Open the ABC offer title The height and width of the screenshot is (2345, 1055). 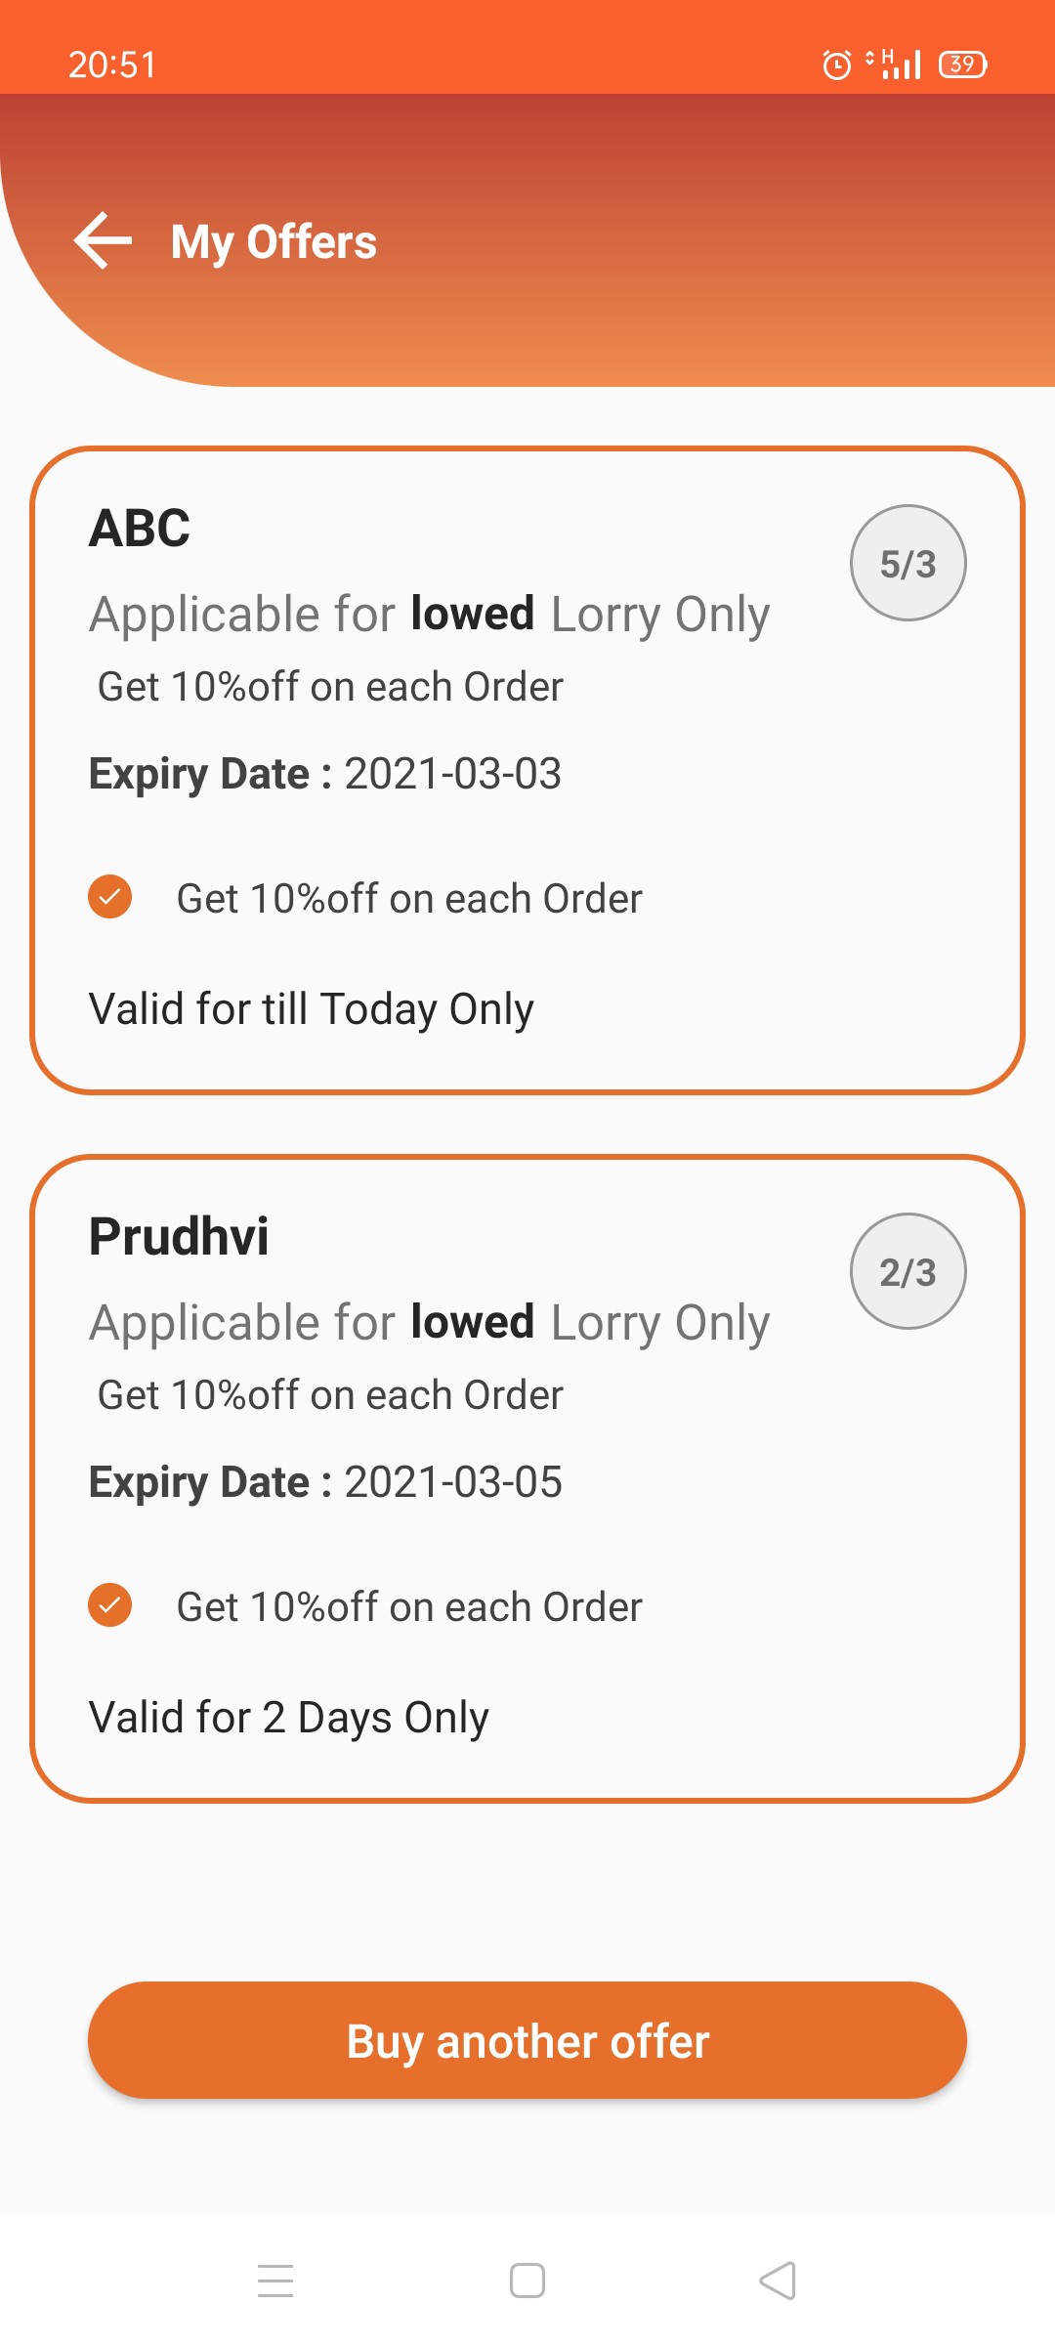pos(140,529)
